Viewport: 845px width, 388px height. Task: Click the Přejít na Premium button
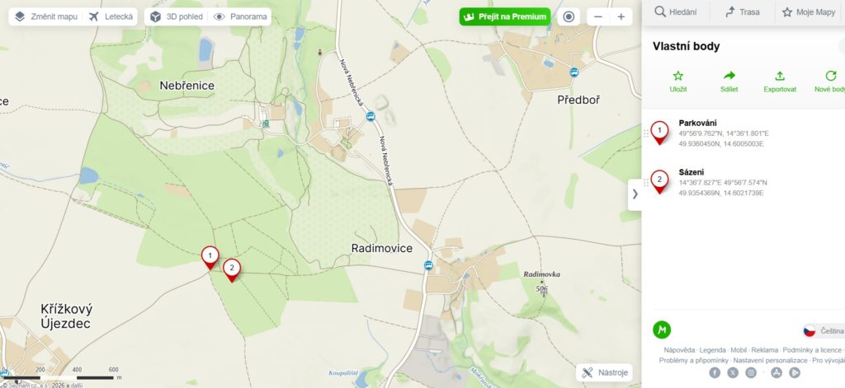pyautogui.click(x=505, y=16)
